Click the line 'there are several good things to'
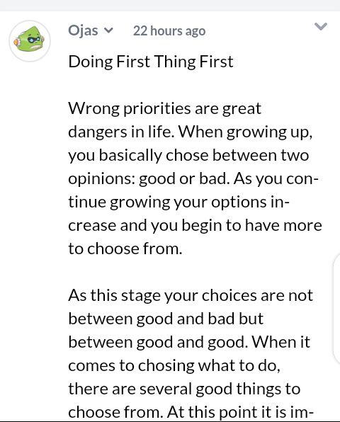Viewport: 340px width, 422px height. point(184,389)
